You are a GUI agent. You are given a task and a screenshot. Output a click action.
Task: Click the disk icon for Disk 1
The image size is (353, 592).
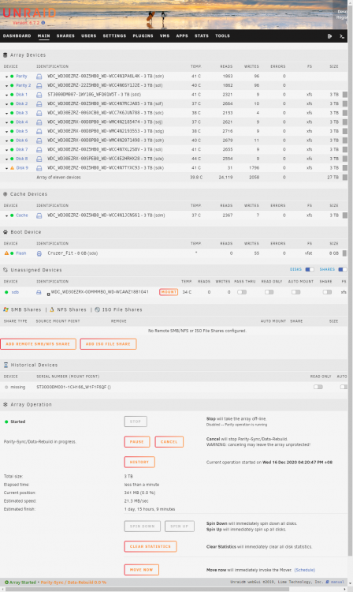[x=39, y=95]
